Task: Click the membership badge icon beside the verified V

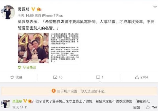Action: (x=39, y=9)
